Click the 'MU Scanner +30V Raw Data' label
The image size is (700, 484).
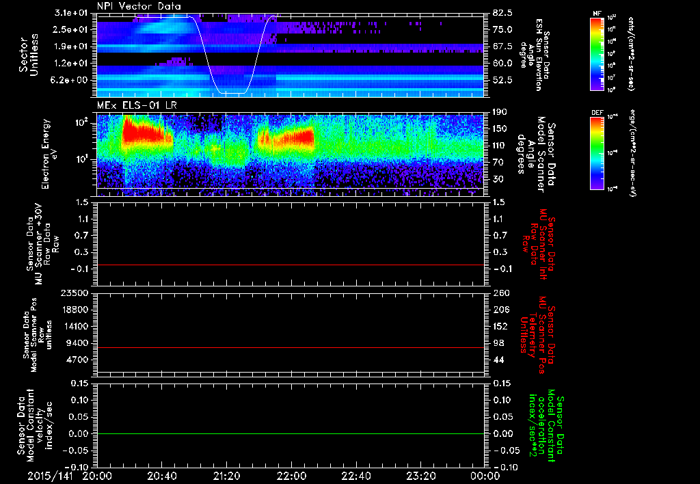pyautogui.click(x=42, y=244)
